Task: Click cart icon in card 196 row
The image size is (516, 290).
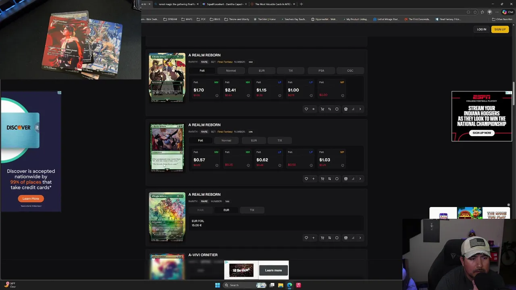Action: (322, 179)
